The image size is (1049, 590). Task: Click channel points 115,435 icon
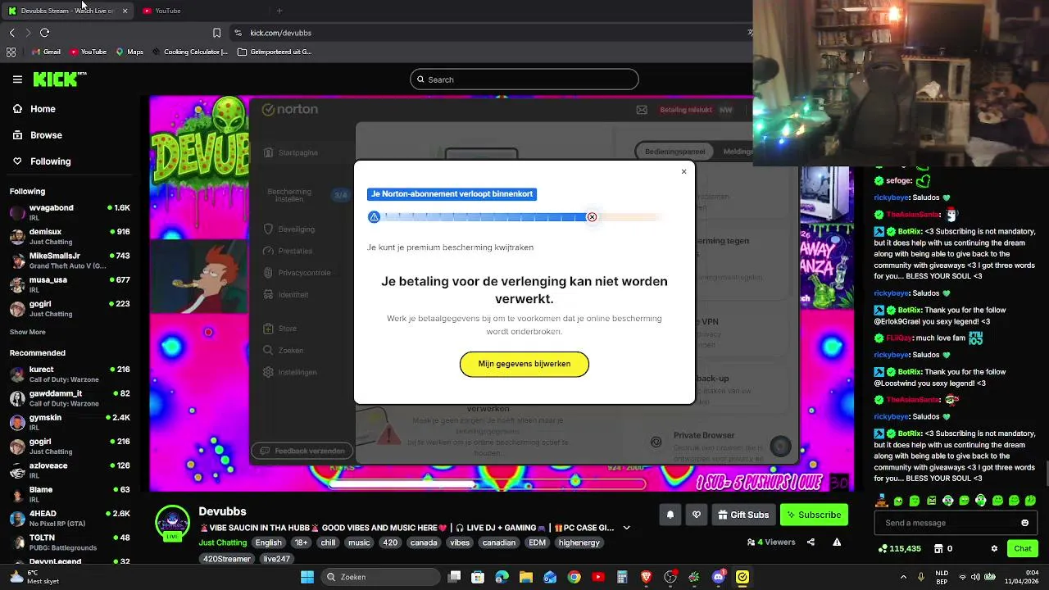coord(883,548)
